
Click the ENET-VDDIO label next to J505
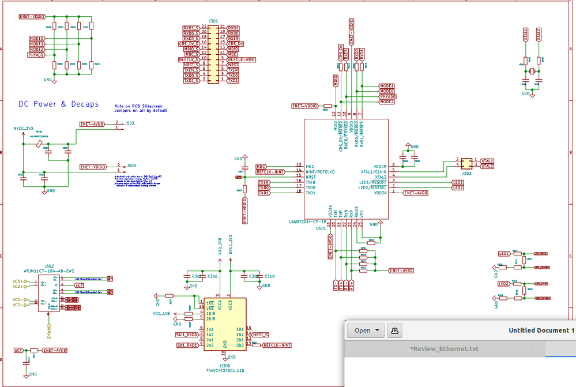click(x=93, y=167)
